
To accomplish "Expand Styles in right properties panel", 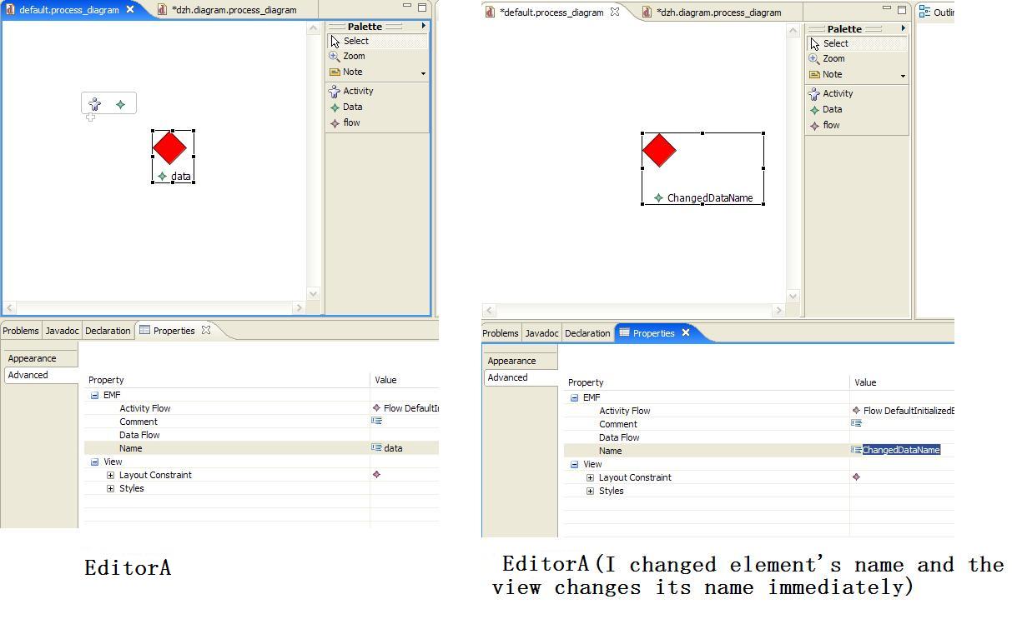I will (590, 491).
